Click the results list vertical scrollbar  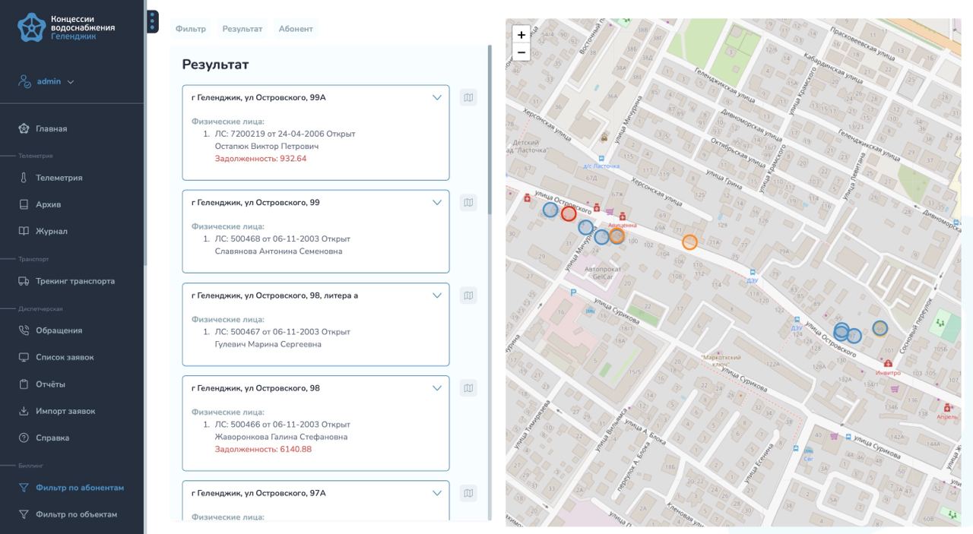(x=490, y=129)
